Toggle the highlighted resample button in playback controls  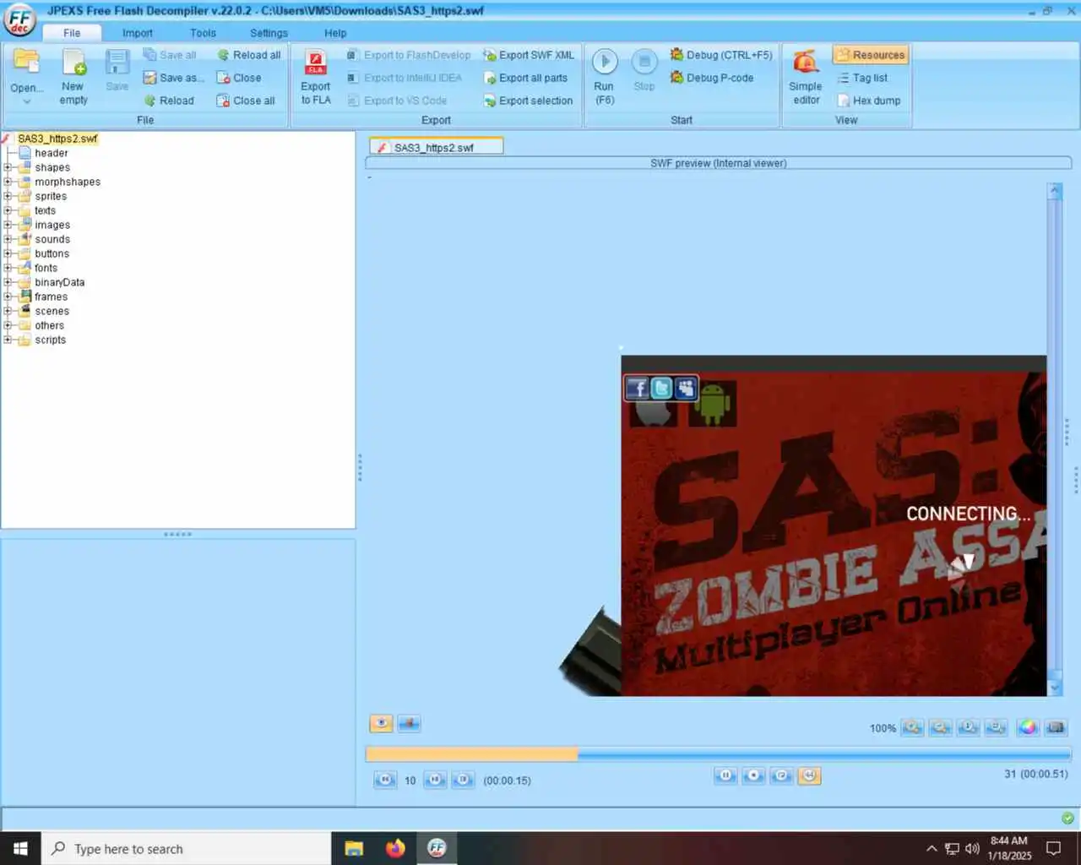coord(809,775)
